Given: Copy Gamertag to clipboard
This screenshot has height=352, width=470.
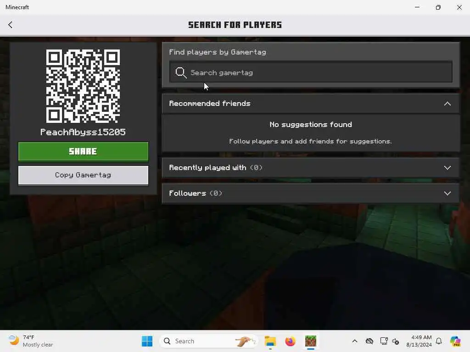Looking at the screenshot, I should point(84,175).
